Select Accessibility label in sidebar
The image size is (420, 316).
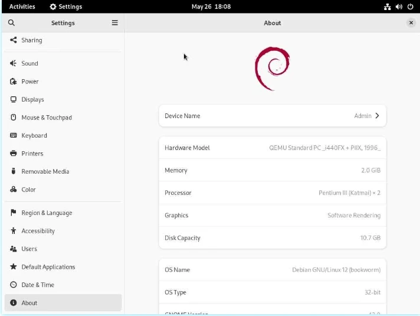(38, 231)
